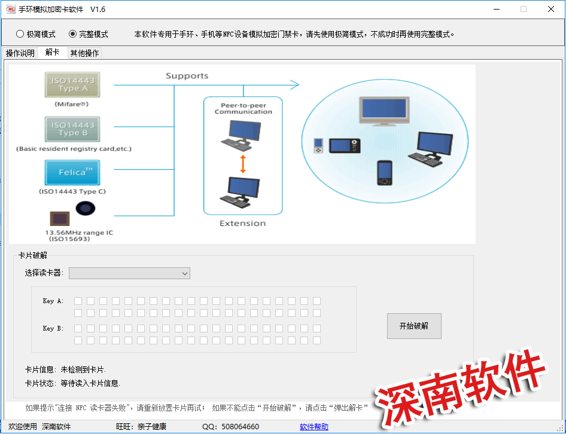Click the 卡片状态: 等待读入卡片信息 text

pyautogui.click(x=72, y=384)
